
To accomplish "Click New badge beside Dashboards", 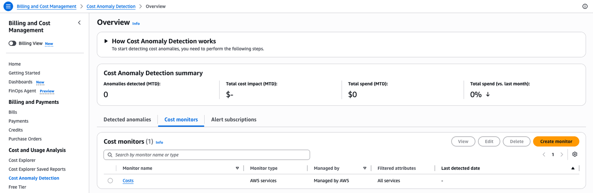I will (x=40, y=82).
